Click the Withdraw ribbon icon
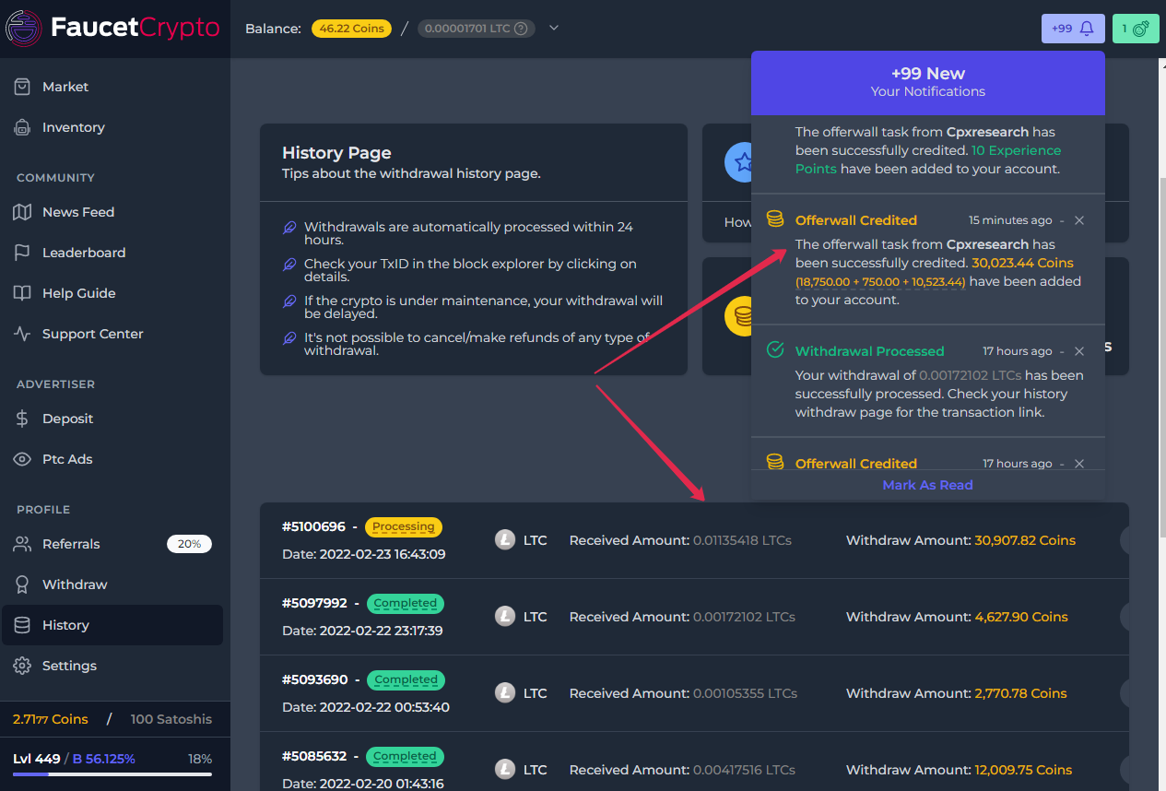Viewport: 1166px width, 791px height. tap(23, 584)
